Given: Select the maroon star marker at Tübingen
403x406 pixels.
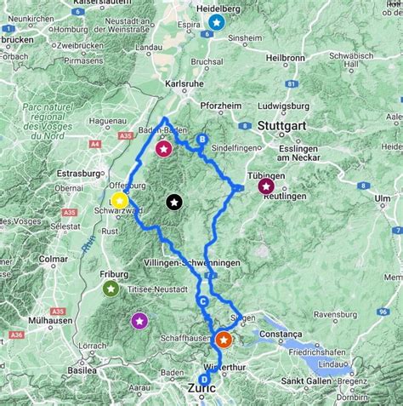Looking at the screenshot, I should point(266,186).
